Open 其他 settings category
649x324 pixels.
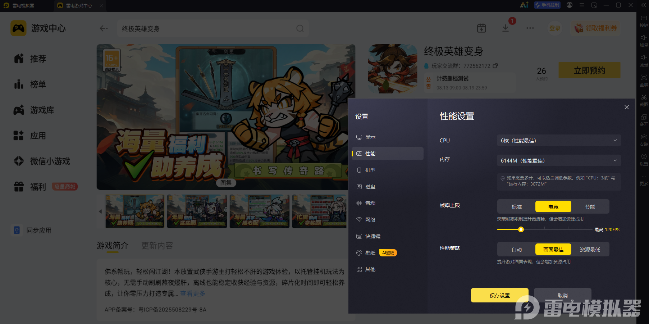(388, 269)
